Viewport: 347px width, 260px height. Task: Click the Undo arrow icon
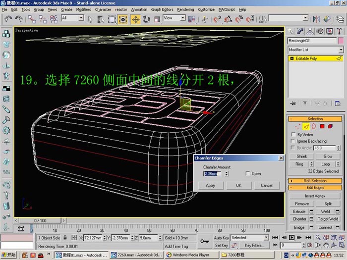(8, 19)
